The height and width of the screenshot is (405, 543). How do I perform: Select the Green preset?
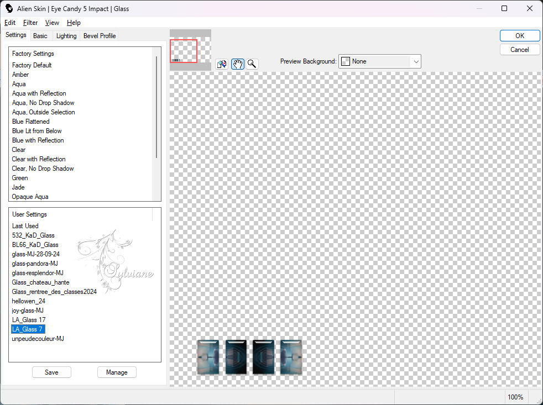(x=20, y=177)
